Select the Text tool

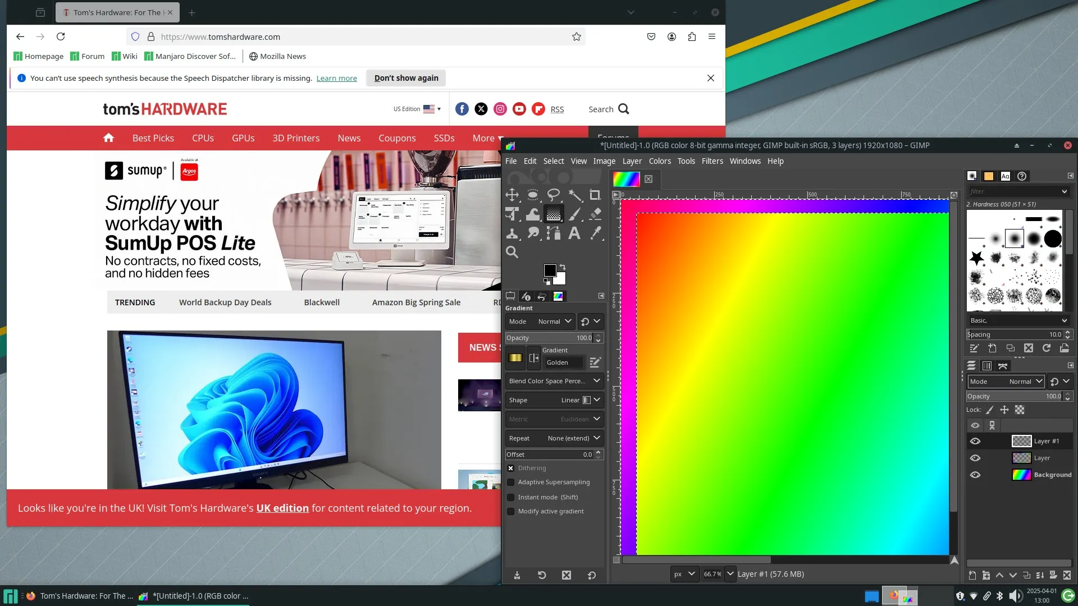(x=574, y=233)
